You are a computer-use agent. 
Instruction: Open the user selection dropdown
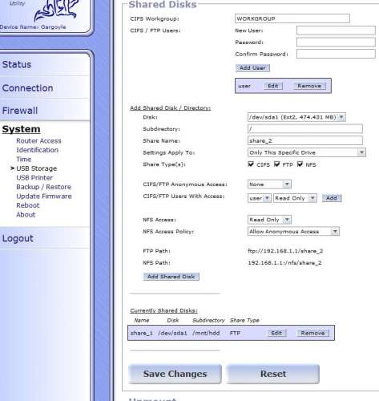tap(260, 198)
